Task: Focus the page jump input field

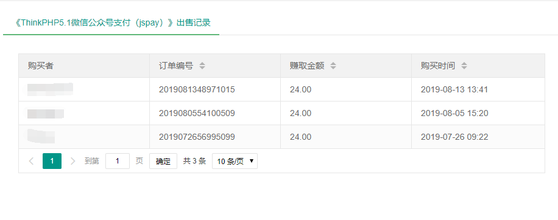Action: 118,161
